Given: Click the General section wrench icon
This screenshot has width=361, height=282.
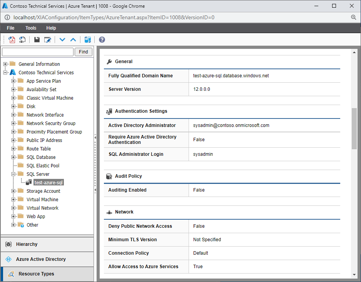Looking at the screenshot, I should (x=109, y=62).
